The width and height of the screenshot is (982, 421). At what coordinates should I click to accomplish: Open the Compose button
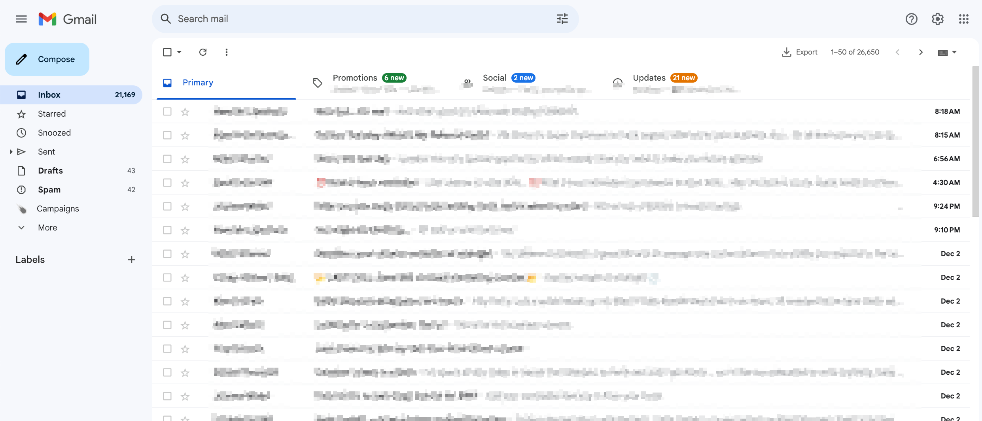click(x=47, y=59)
